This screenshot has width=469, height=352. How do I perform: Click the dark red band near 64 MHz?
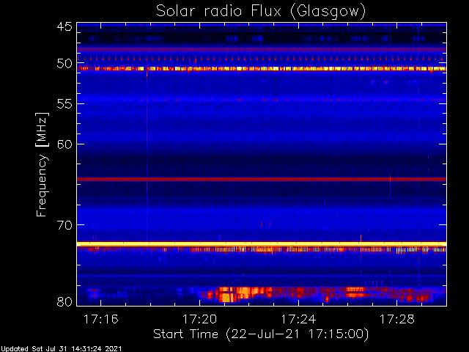pos(262,179)
